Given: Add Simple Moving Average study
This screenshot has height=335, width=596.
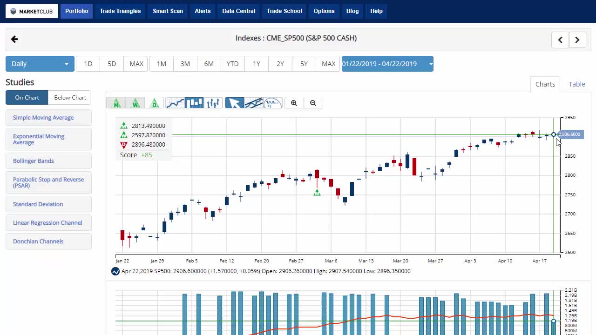Looking at the screenshot, I should tap(48, 118).
